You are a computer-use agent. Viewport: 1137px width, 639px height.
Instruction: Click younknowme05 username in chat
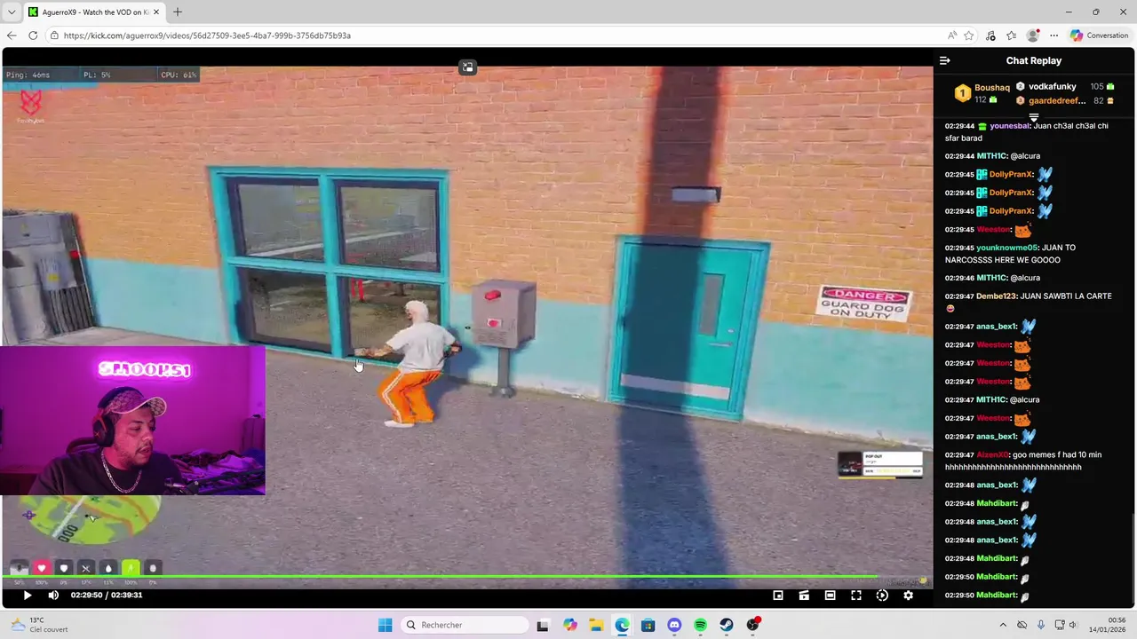point(1006,248)
